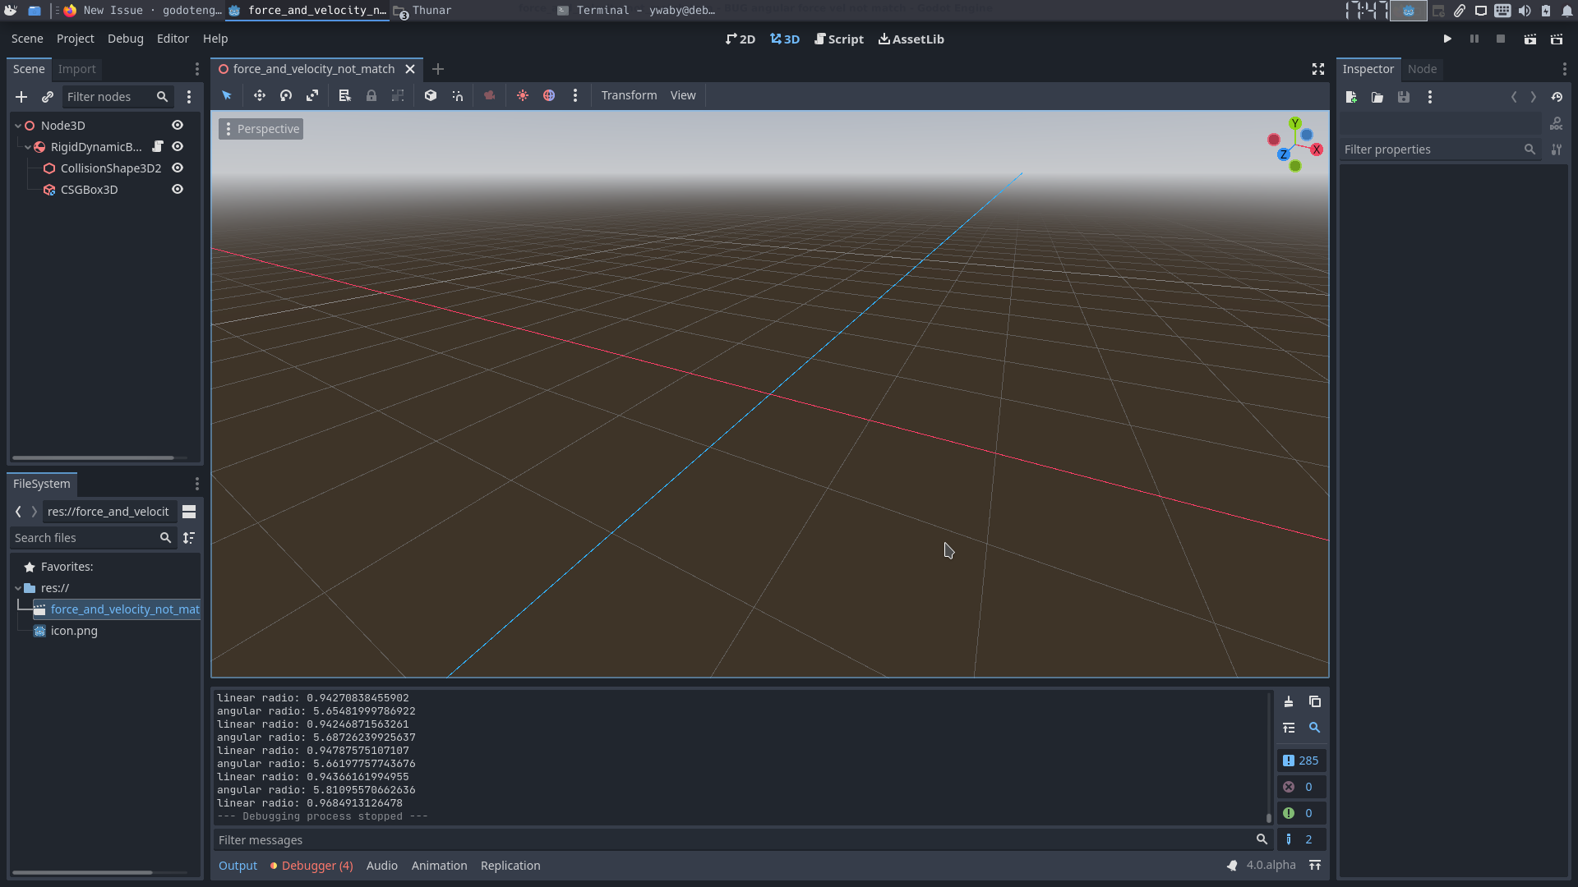Hide the CSGBox3D node
The image size is (1578, 887).
pos(178,189)
